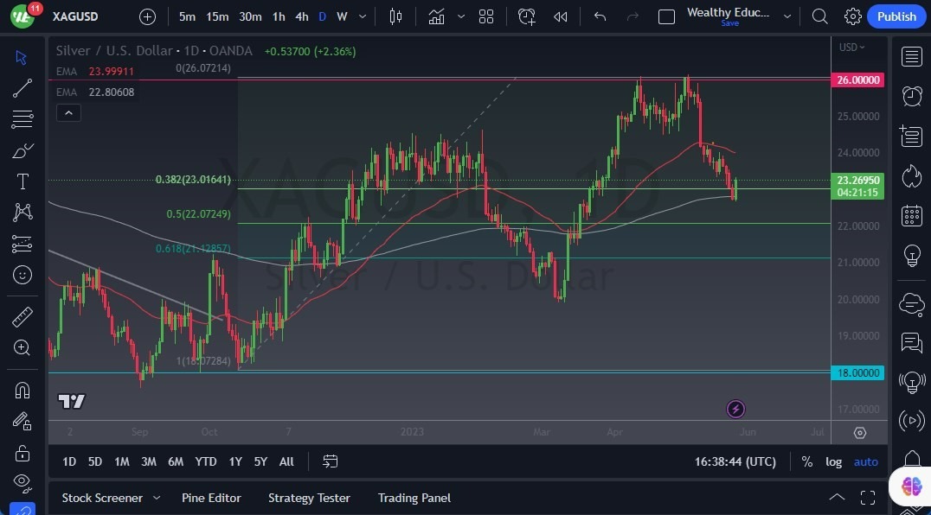The image size is (931, 515).
Task: Set date range to 1Y
Action: [235, 461]
